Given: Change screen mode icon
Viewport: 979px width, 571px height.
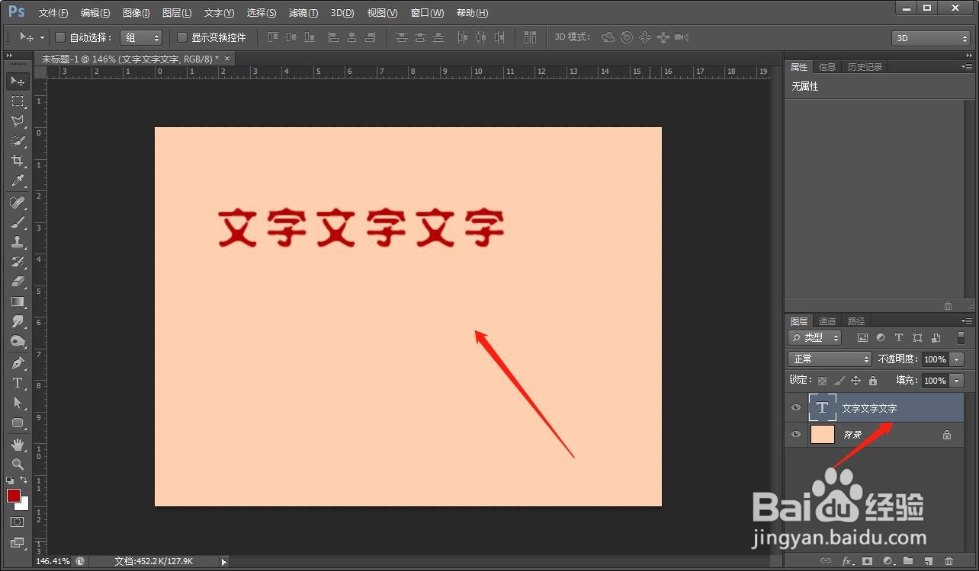Looking at the screenshot, I should 18,543.
